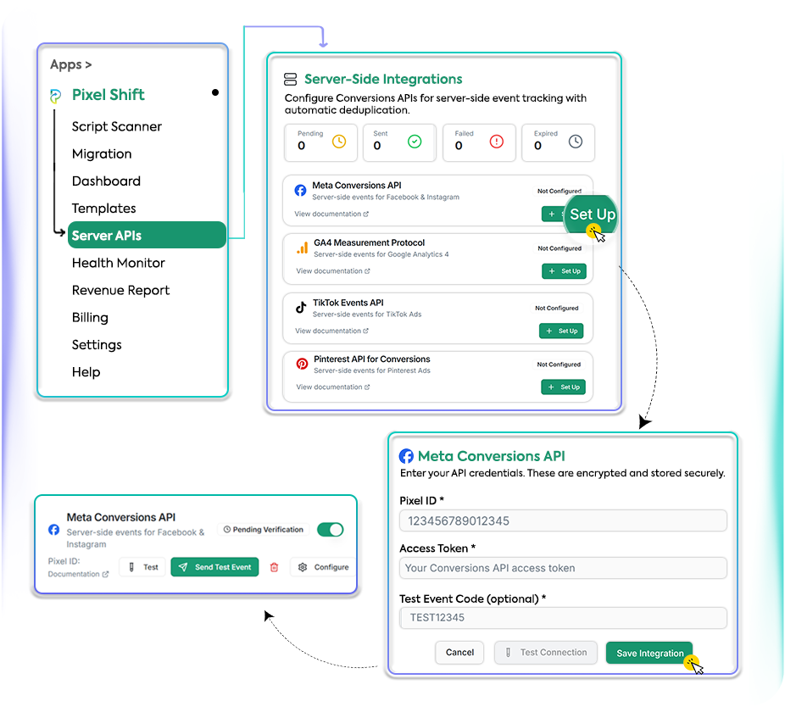This screenshot has height=707, width=785.
Task: Click the GA4 Measurement Protocol chart icon
Action: [x=302, y=248]
